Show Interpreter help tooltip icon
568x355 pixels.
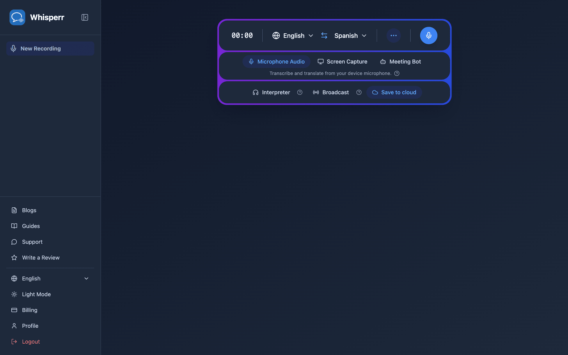(x=300, y=92)
